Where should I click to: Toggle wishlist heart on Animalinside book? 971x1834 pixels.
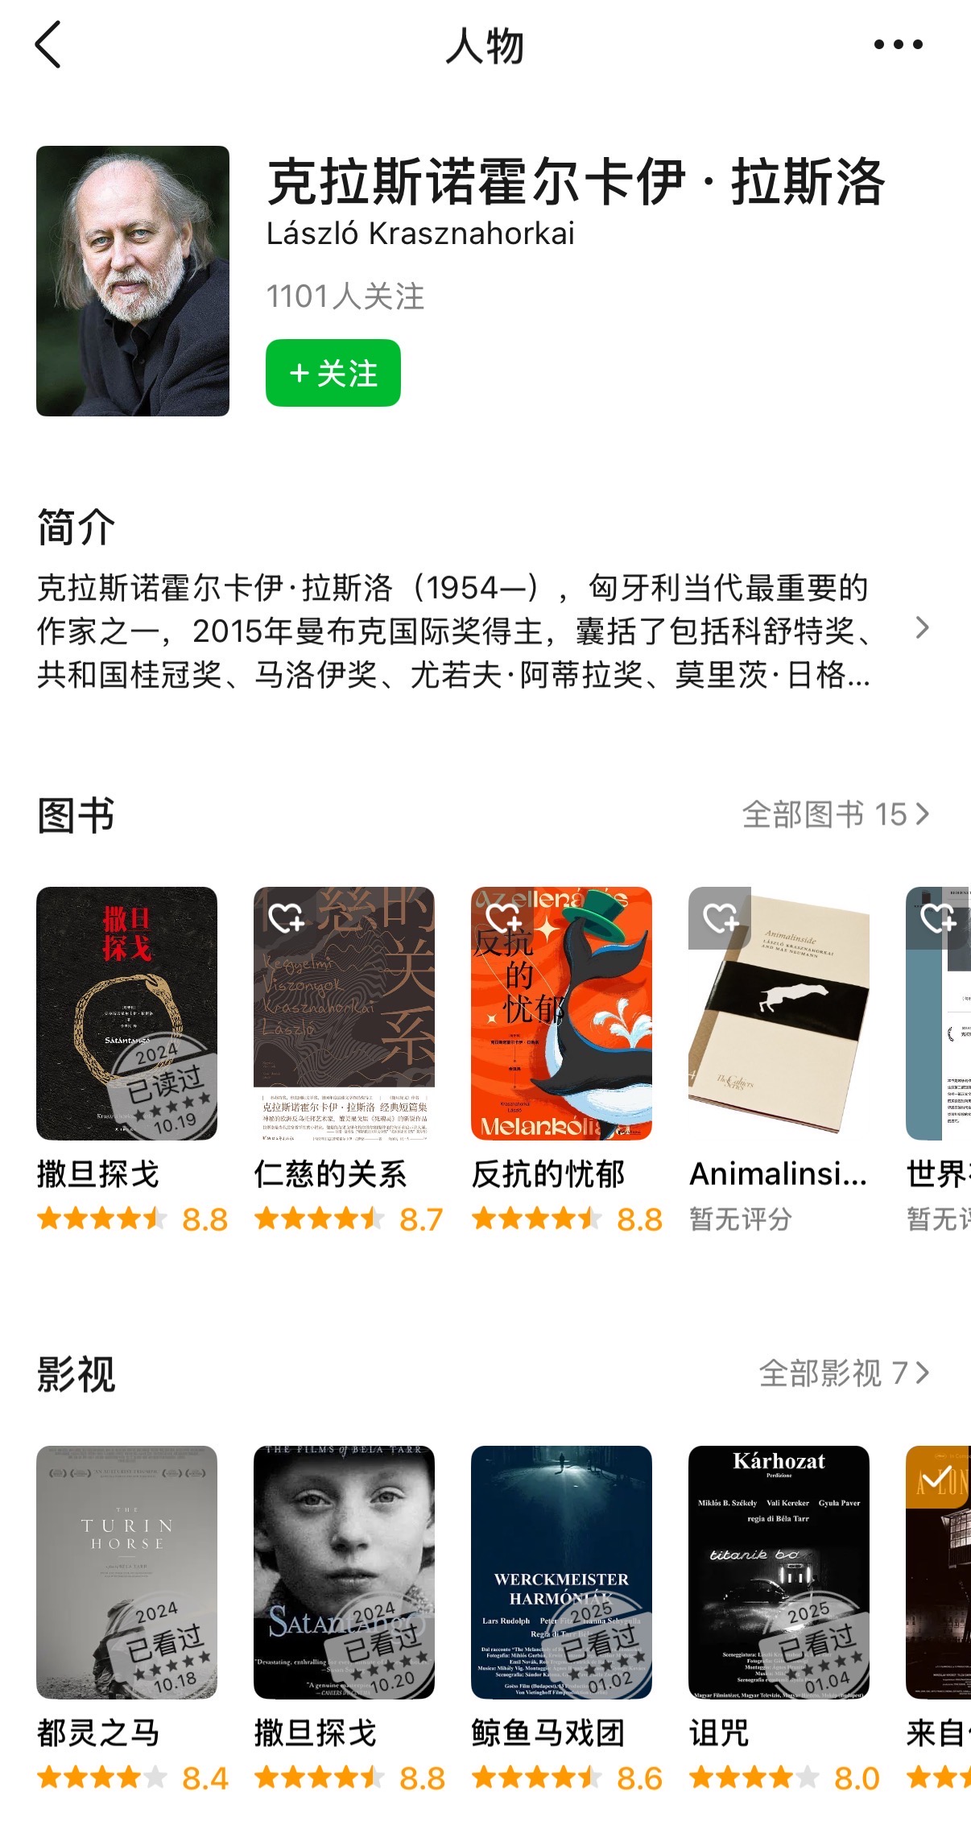click(720, 917)
